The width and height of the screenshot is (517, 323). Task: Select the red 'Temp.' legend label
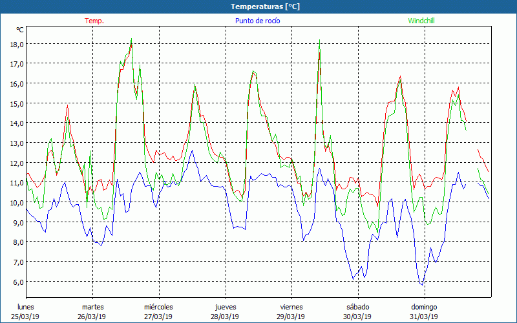point(94,21)
